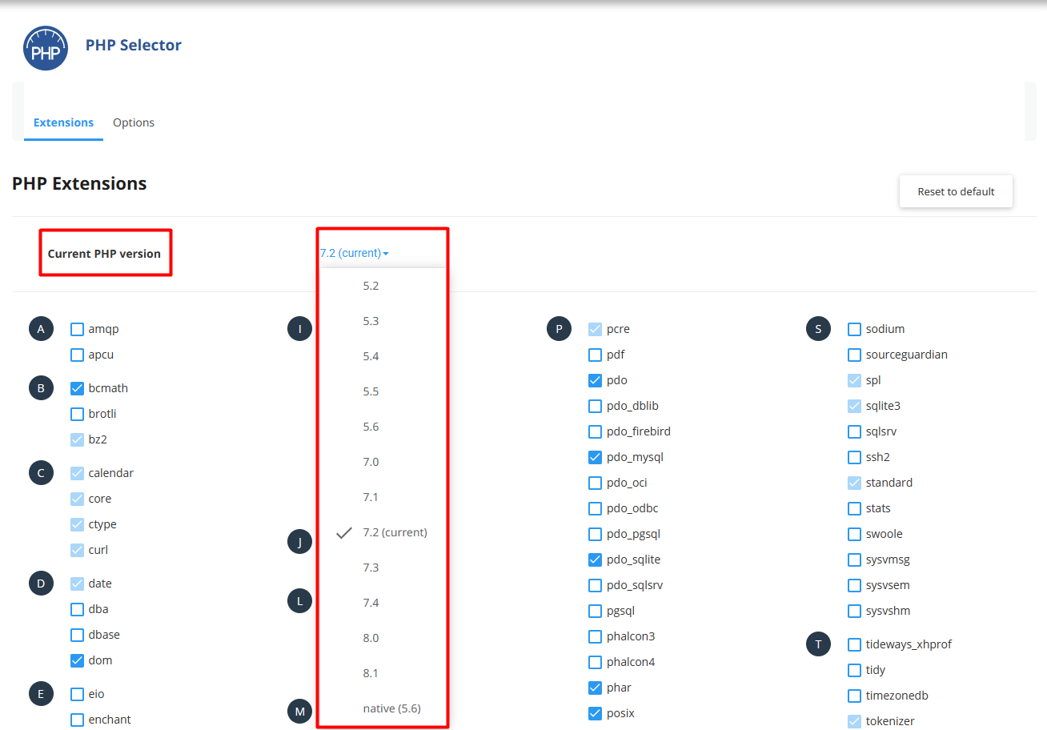Click the PHP Selector gauge logo icon
Screen dimensions: 1047x730
point(46,47)
